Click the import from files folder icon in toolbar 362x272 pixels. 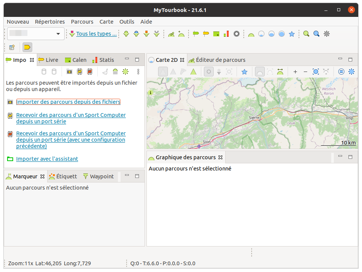pyautogui.click(x=69, y=72)
